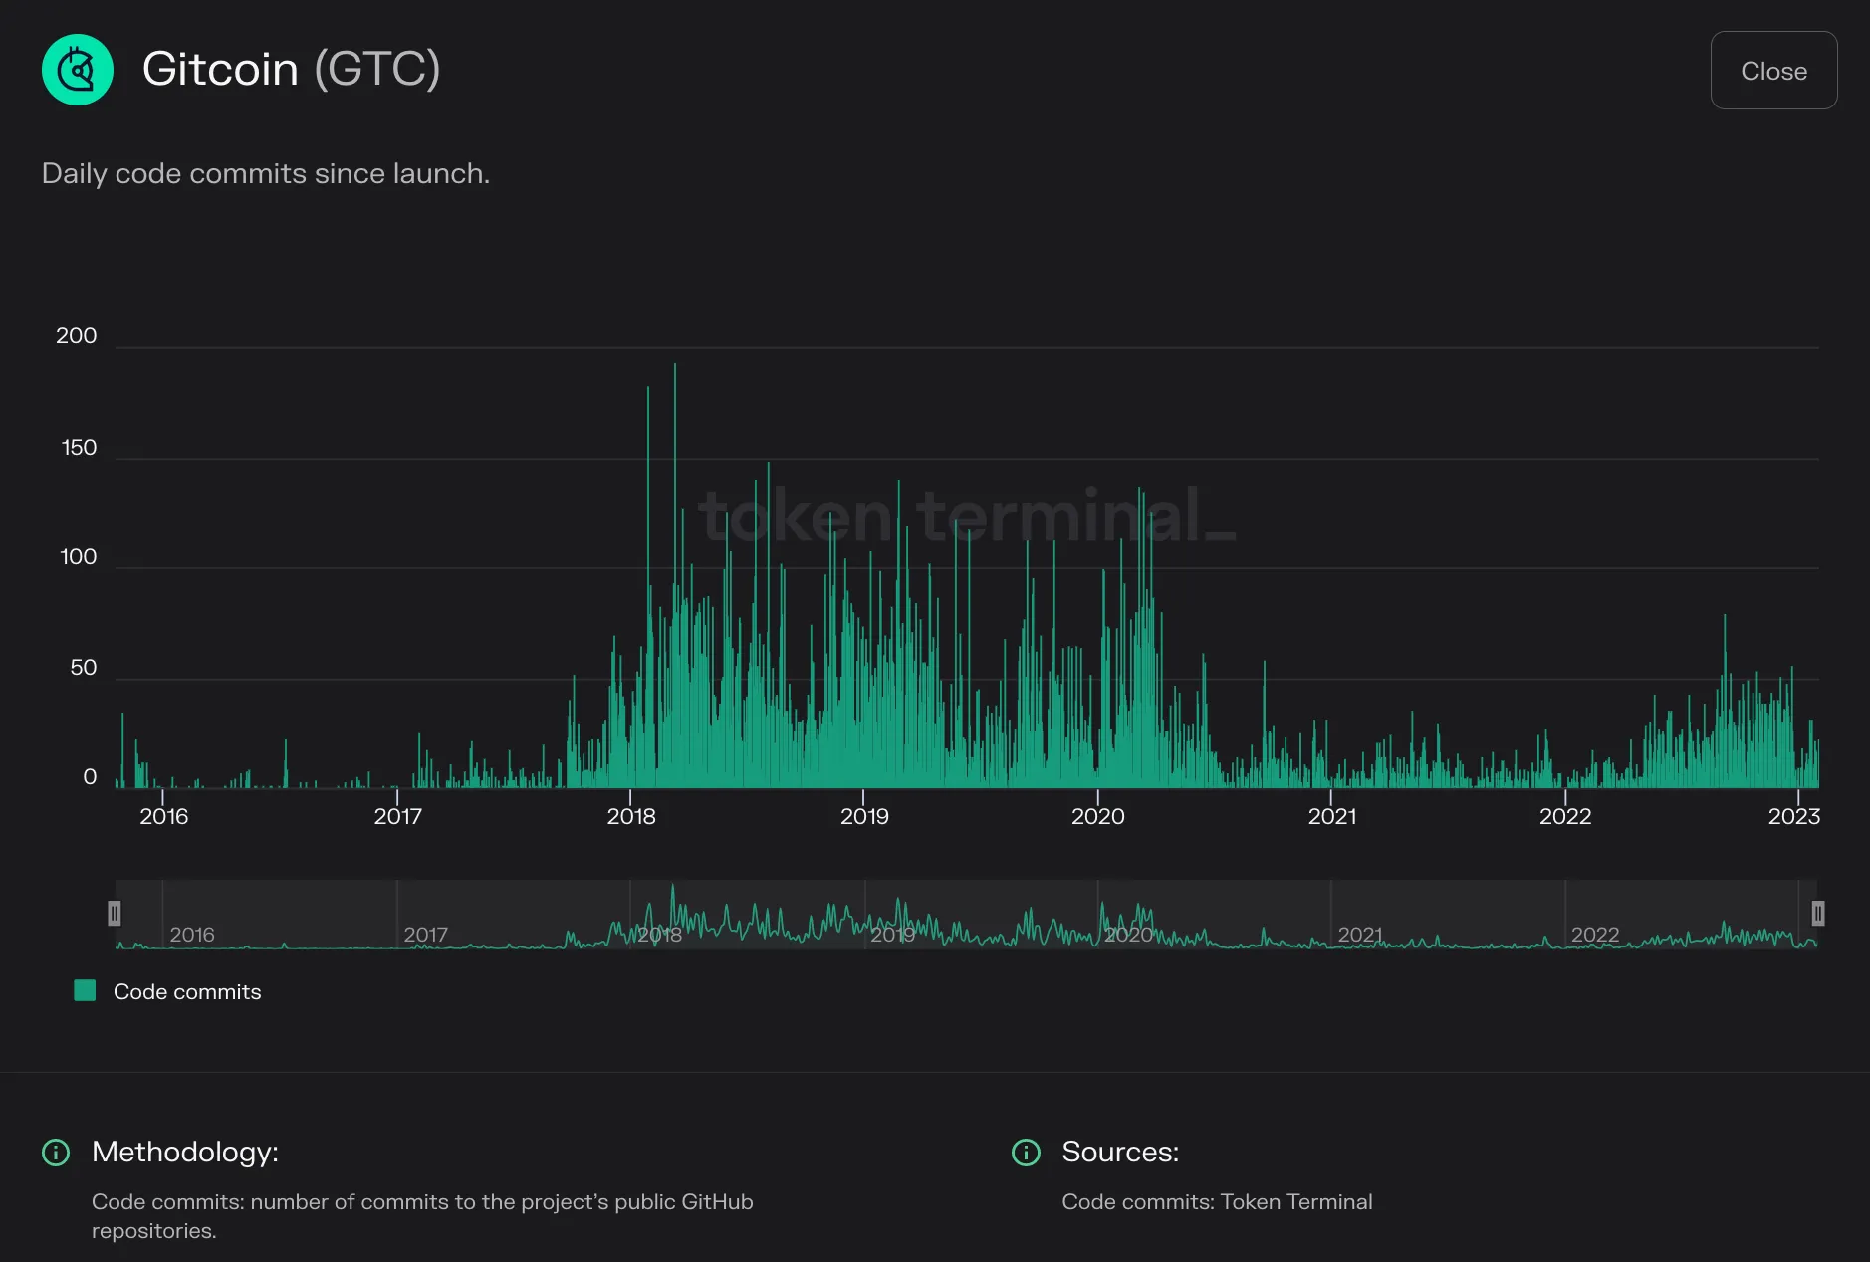Click the Code commits legend label
The height and width of the screenshot is (1262, 1870).
coord(187,991)
